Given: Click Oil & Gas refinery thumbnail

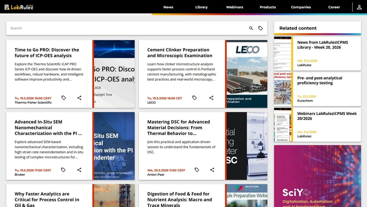Looking at the screenshot, I should (x=114, y=196).
